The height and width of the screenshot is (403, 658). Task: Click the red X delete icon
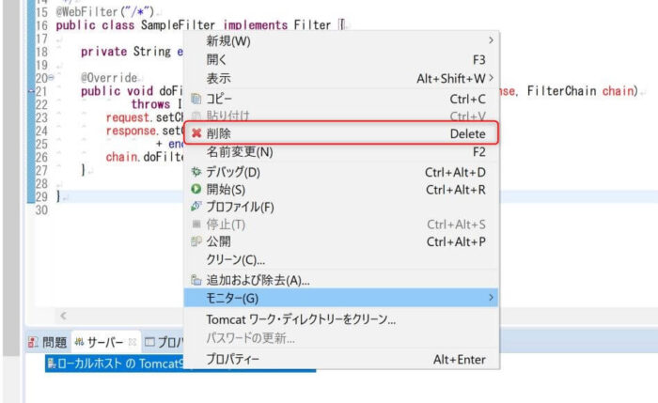[196, 133]
